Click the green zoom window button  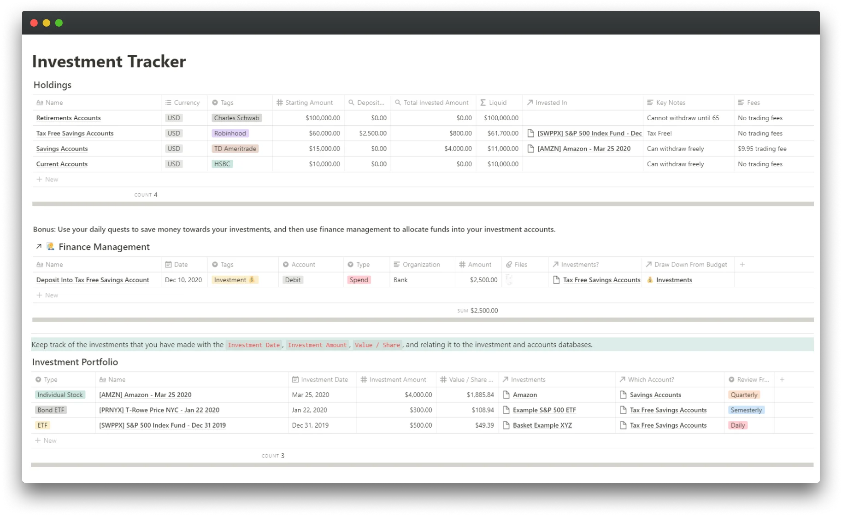(x=59, y=23)
